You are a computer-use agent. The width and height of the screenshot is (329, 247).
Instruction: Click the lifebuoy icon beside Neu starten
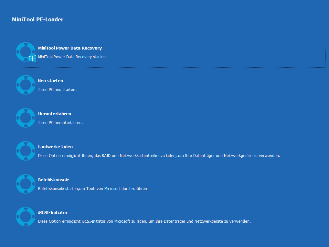coord(26,85)
